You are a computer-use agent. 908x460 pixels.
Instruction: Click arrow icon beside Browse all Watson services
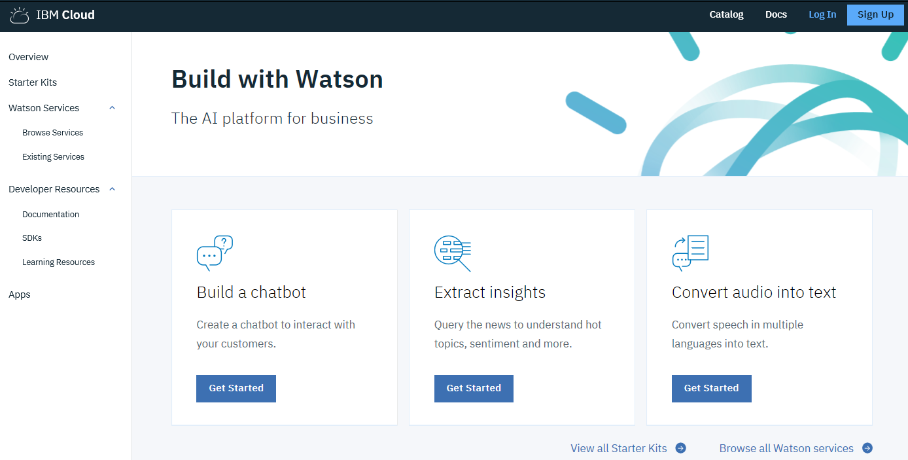(867, 448)
